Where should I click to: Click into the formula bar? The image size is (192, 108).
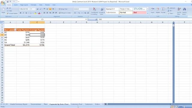click(145, 19)
